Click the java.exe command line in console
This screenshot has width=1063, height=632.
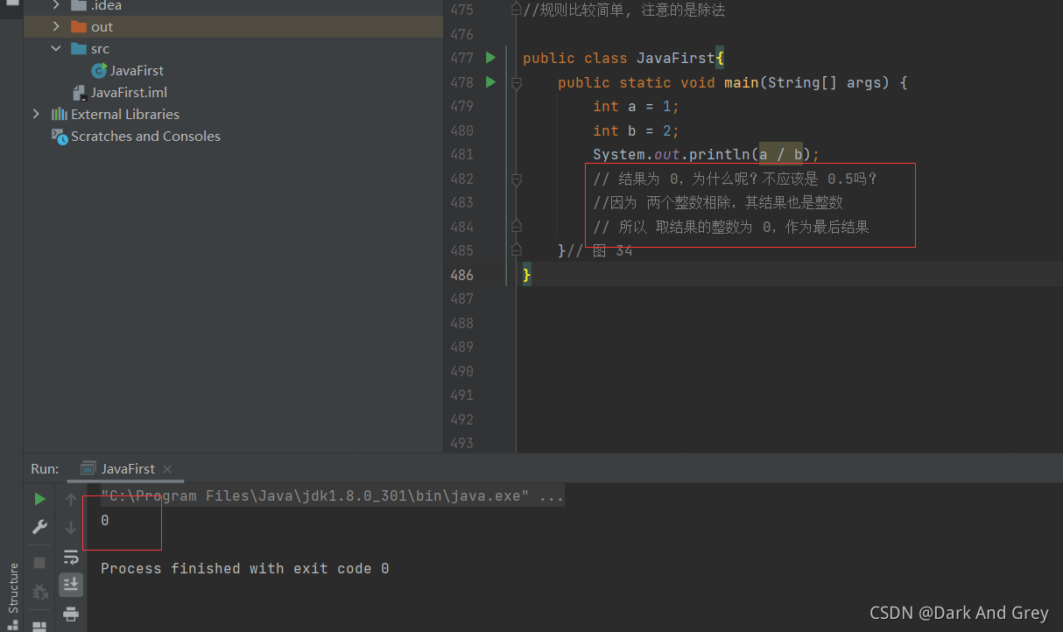click(333, 496)
